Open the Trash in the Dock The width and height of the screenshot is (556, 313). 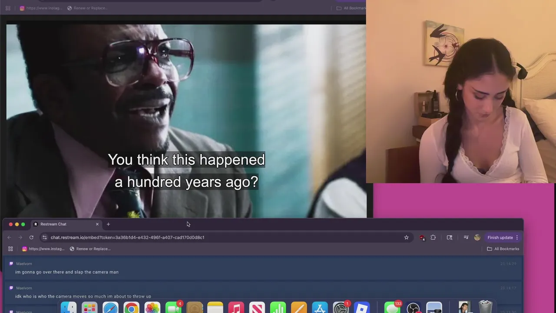pyautogui.click(x=485, y=307)
